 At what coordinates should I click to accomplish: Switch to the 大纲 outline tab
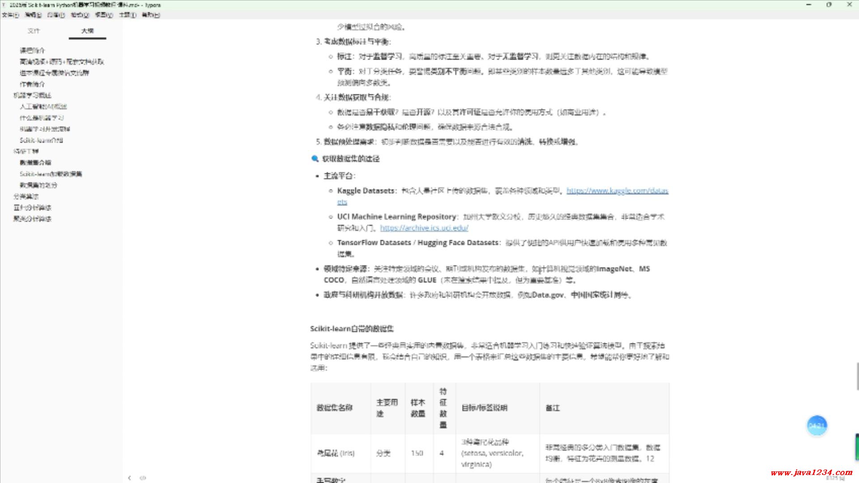click(x=87, y=31)
